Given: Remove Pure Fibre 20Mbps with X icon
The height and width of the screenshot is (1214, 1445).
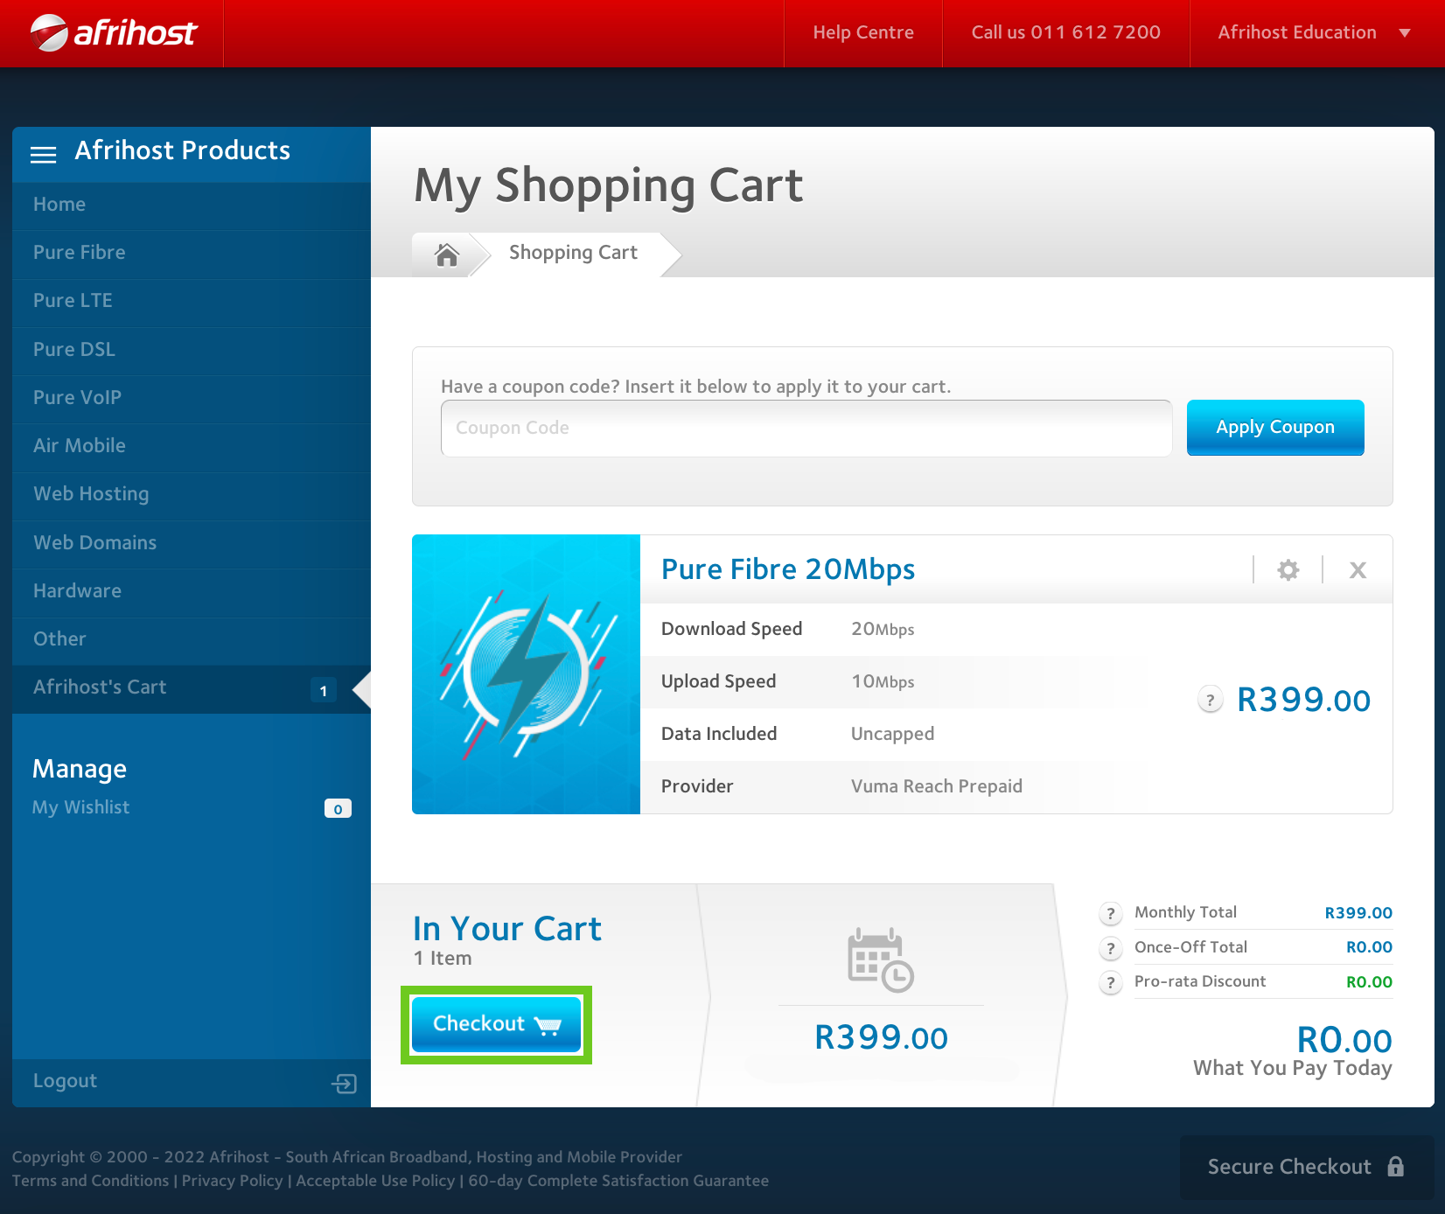Looking at the screenshot, I should pyautogui.click(x=1357, y=570).
